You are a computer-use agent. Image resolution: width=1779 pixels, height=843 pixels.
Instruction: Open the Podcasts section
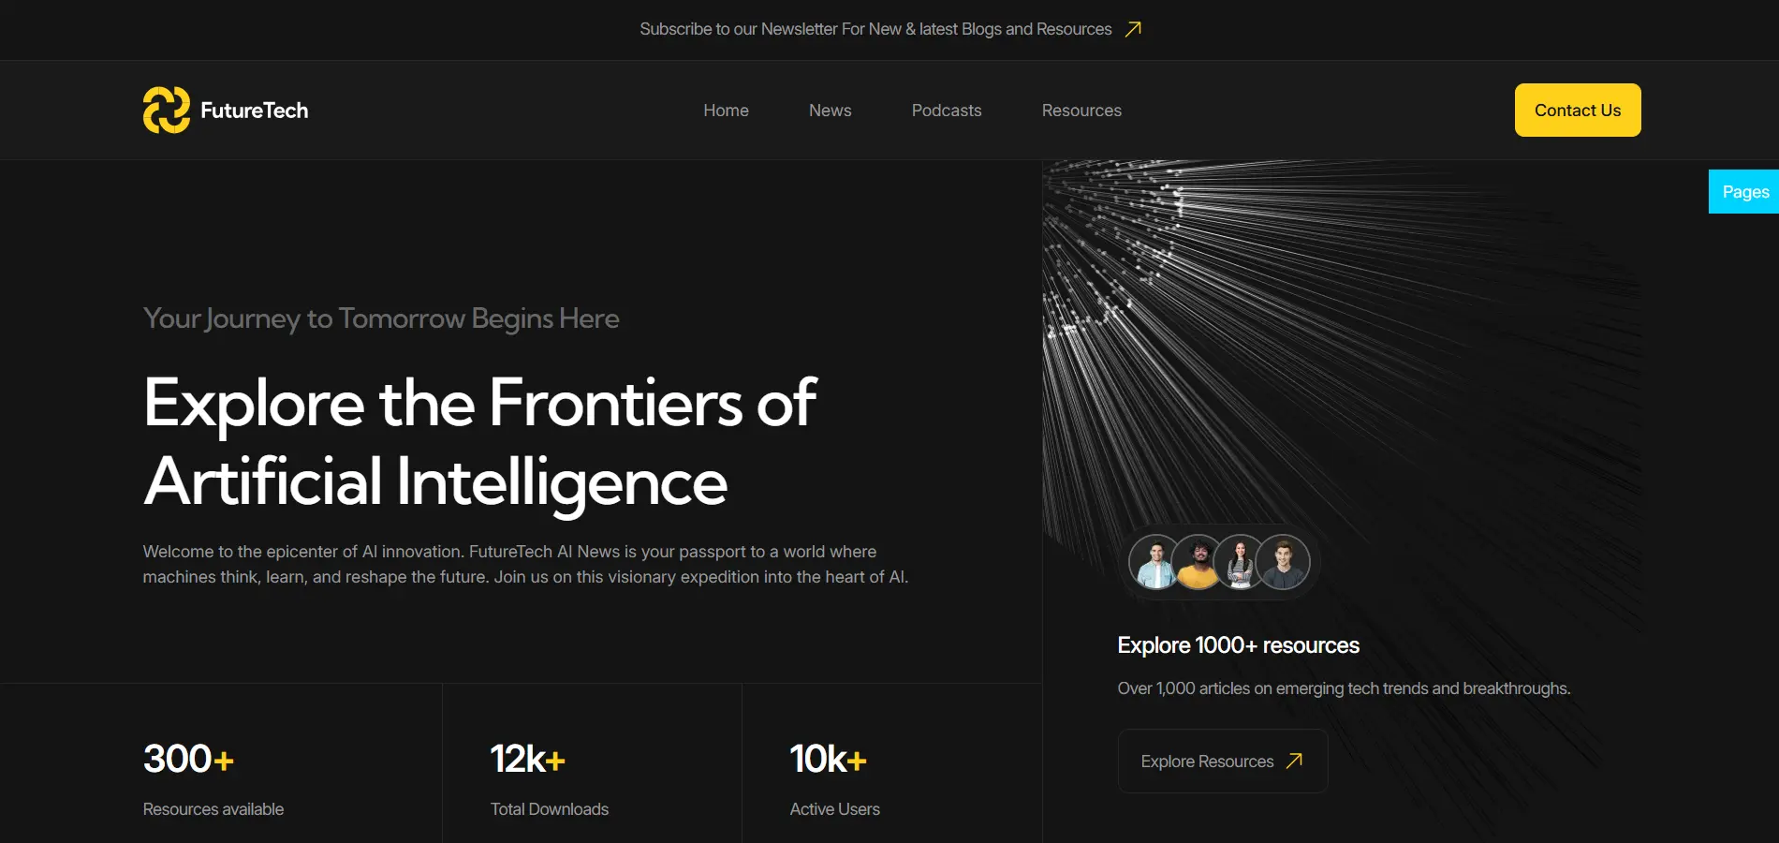coord(947,111)
